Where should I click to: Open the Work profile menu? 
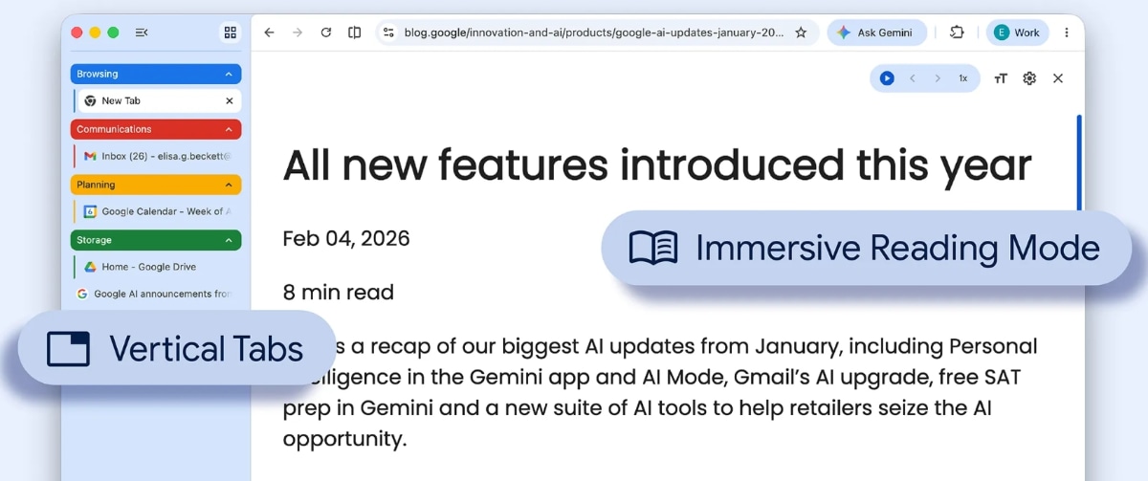[1017, 33]
